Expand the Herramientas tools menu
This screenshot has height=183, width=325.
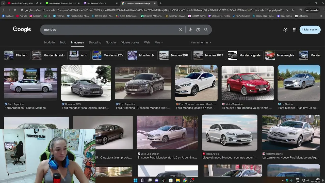click(x=201, y=42)
